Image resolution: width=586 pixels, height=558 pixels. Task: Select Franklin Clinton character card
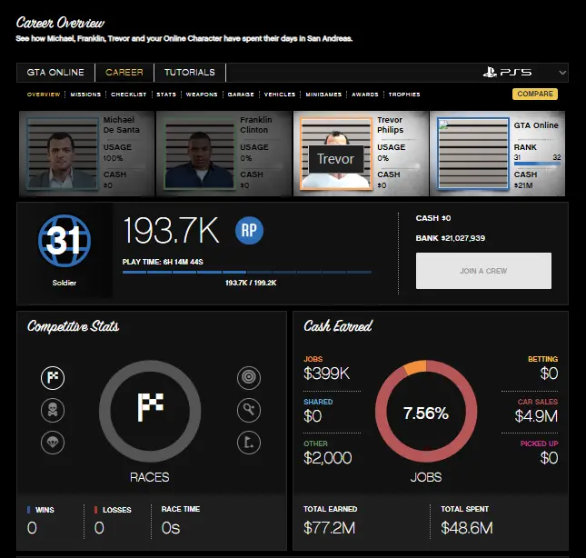point(223,151)
